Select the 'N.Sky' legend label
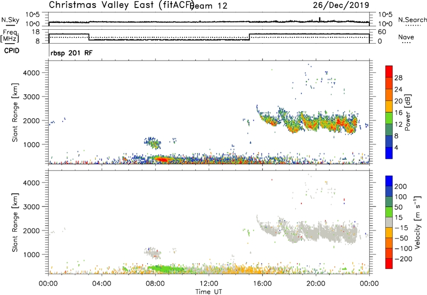 [10, 20]
